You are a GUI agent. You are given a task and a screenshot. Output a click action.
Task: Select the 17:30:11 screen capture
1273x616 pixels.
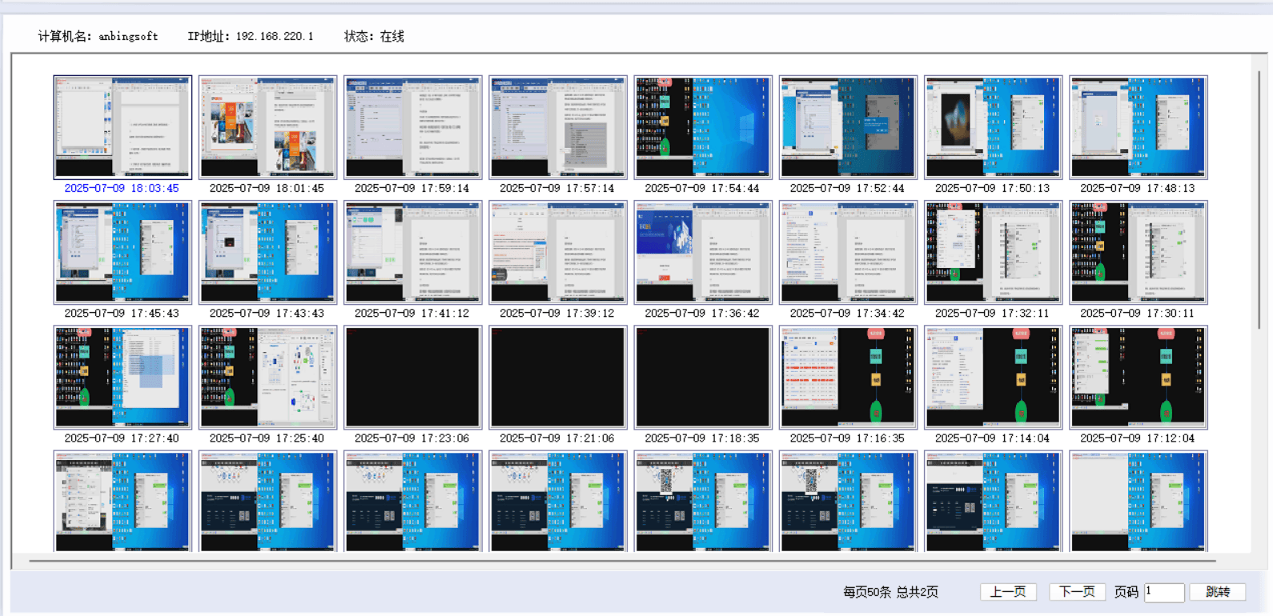click(x=1138, y=252)
